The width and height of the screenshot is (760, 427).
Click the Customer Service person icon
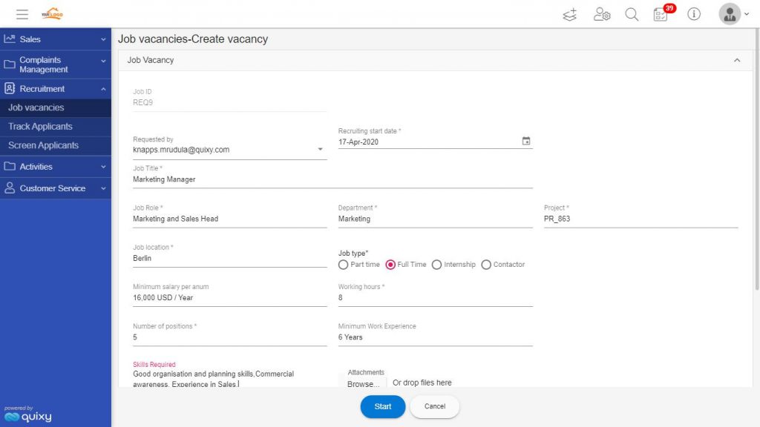[x=10, y=188]
